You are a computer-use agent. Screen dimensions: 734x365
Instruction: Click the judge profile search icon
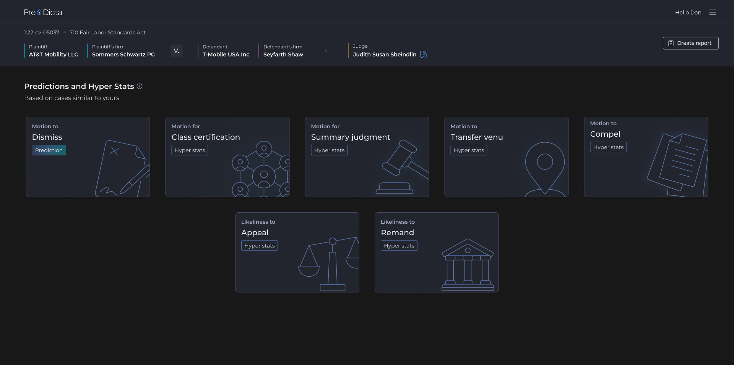(x=424, y=55)
